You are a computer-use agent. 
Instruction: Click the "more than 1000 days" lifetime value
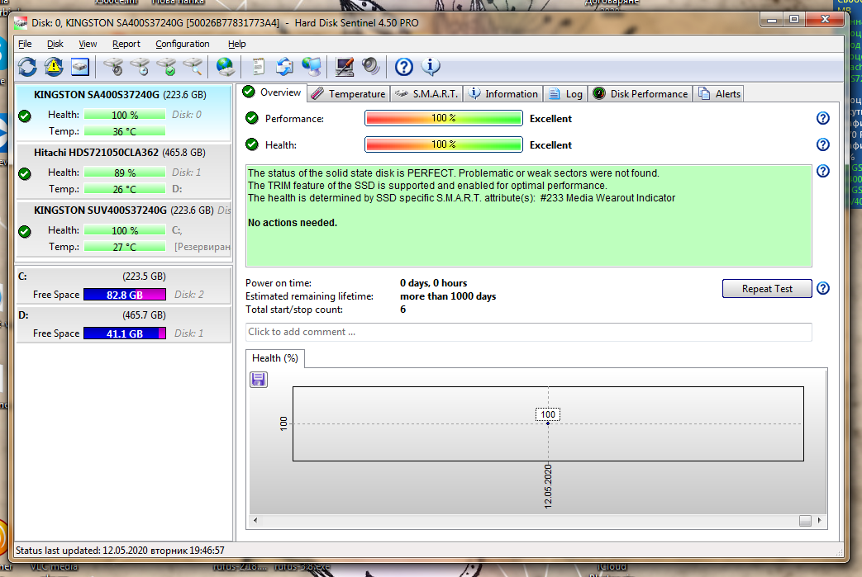pyautogui.click(x=448, y=296)
